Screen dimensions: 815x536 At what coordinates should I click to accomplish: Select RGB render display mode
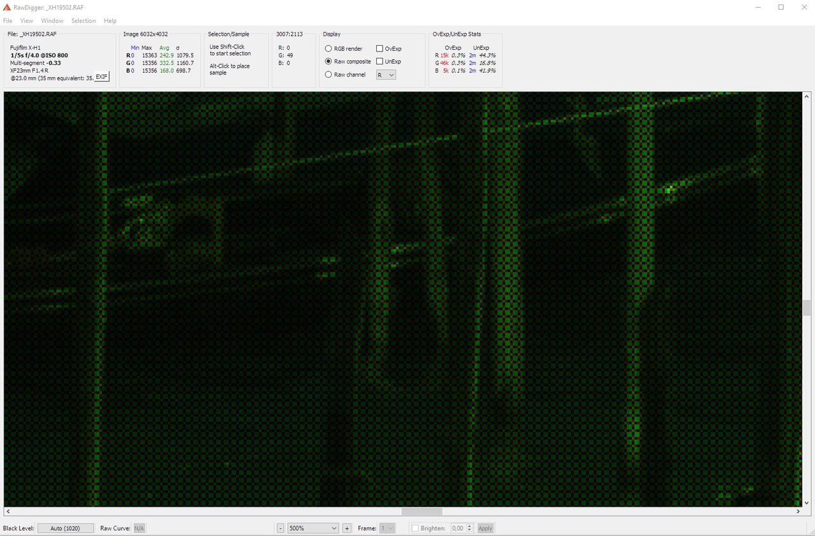coord(344,48)
